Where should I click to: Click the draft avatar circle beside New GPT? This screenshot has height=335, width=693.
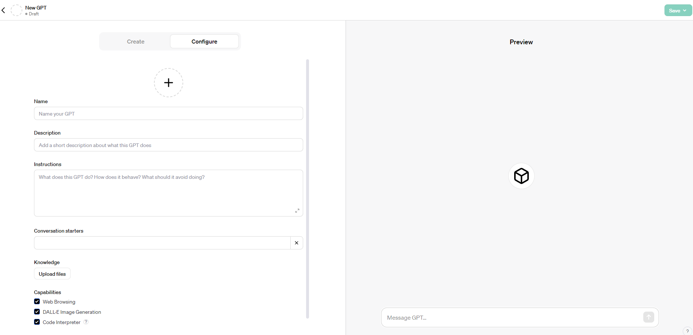pyautogui.click(x=16, y=10)
